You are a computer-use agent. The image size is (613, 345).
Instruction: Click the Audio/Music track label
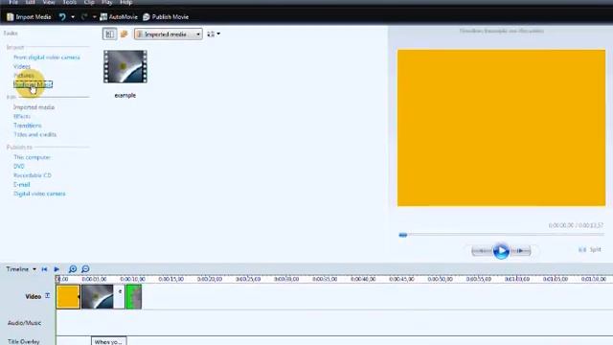[24, 323]
